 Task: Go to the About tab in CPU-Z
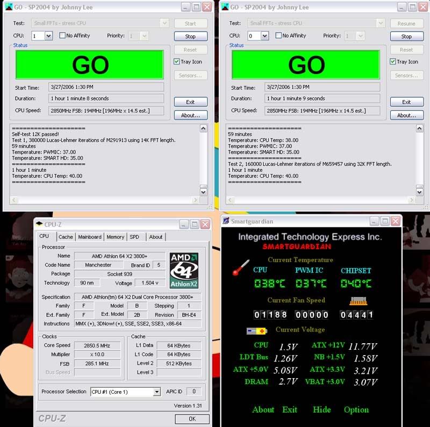(156, 237)
